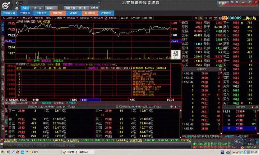Toggle the lock icon beside 图形叠加
This screenshot has width=259, height=155.
(106, 18)
